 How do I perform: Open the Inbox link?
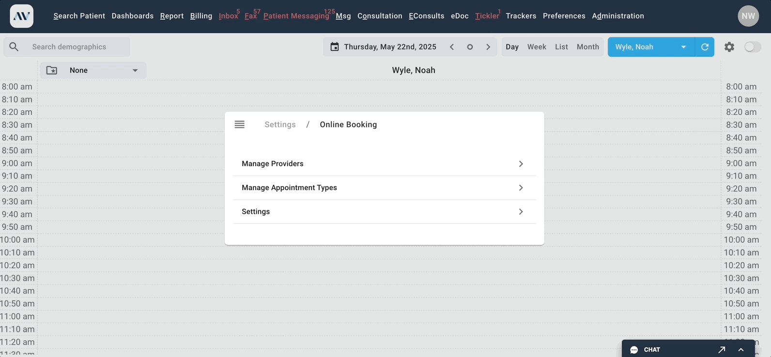(229, 16)
